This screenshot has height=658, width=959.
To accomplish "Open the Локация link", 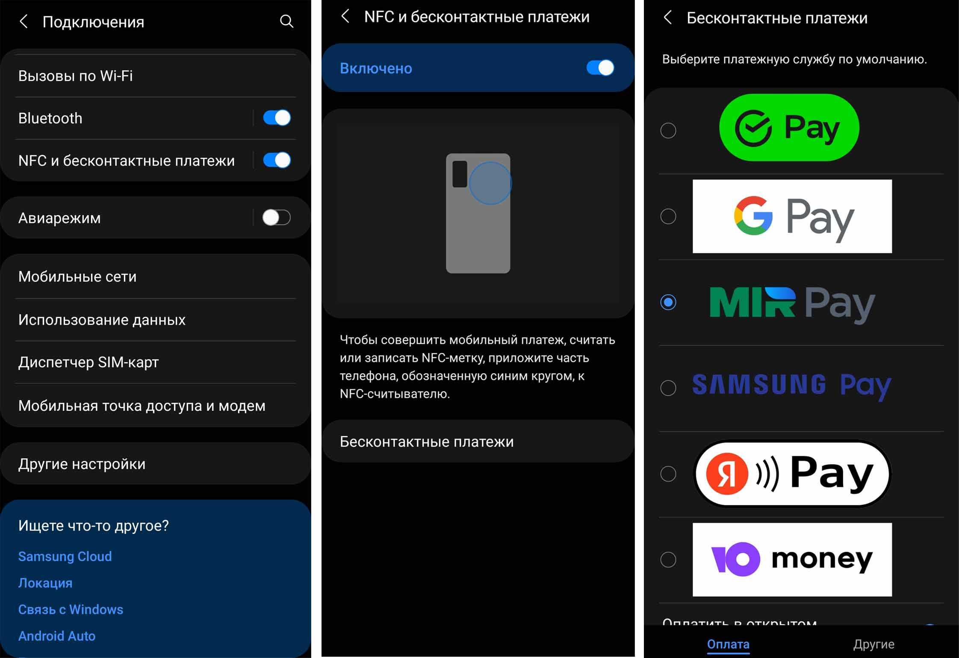I will (45, 583).
